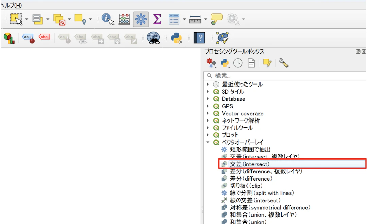This screenshot has width=367, height=224.
Task: Open diagram options pie chart icon
Action: [x=9, y=38]
